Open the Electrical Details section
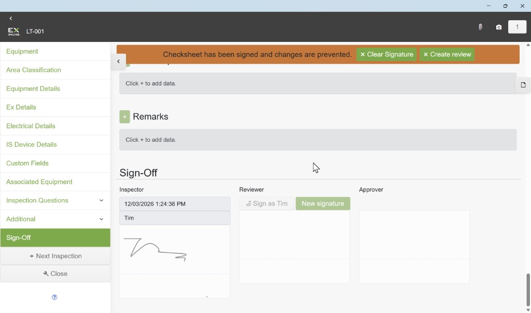The image size is (531, 313). click(x=55, y=126)
